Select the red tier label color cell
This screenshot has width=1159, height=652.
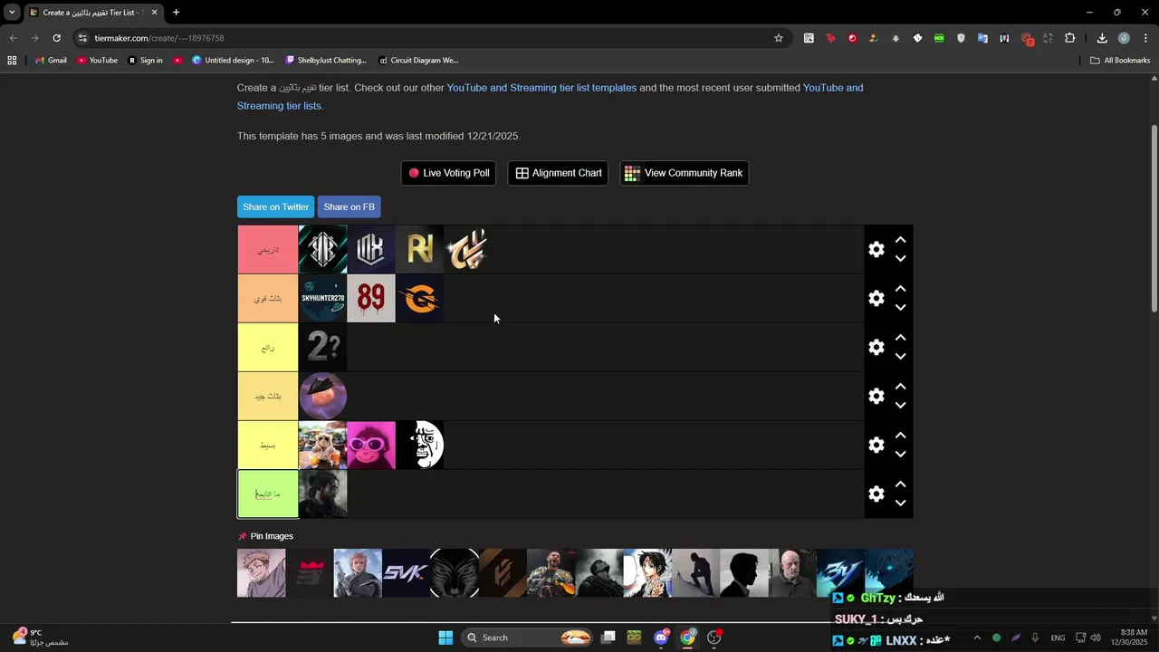pos(268,249)
